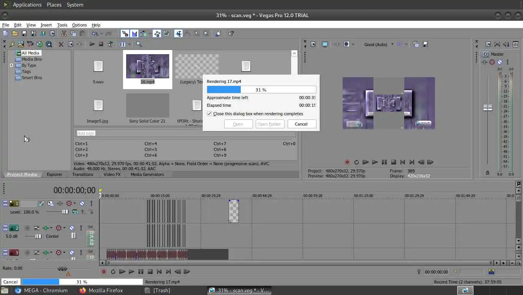Switch to the Explorer tab
Image resolution: width=523 pixels, height=295 pixels.
[x=55, y=174]
